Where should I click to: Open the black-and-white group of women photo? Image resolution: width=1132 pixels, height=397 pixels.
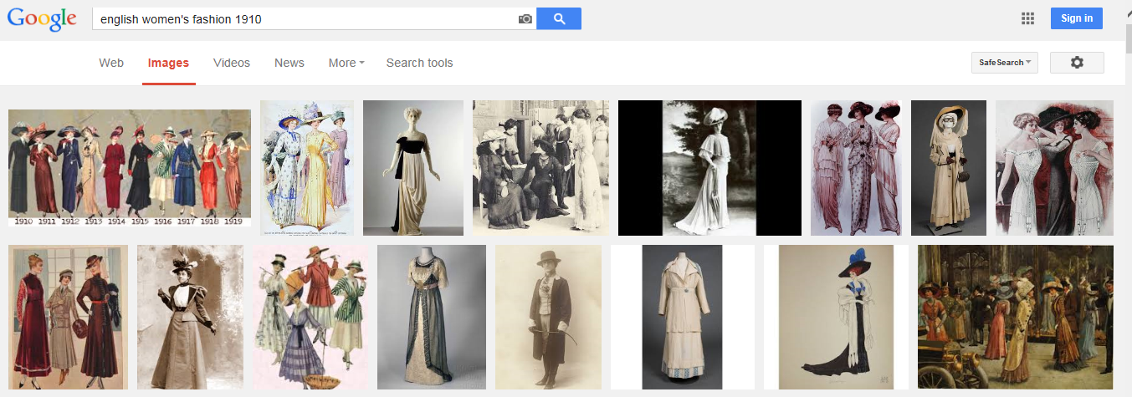540,168
